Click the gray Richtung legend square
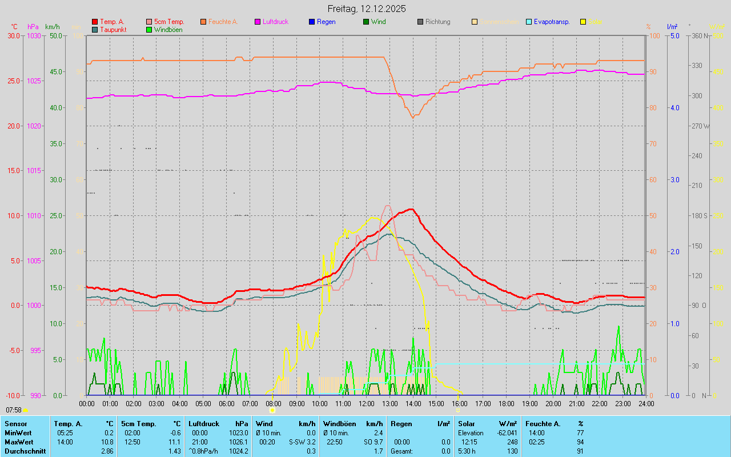The width and height of the screenshot is (731, 457). 420,22
